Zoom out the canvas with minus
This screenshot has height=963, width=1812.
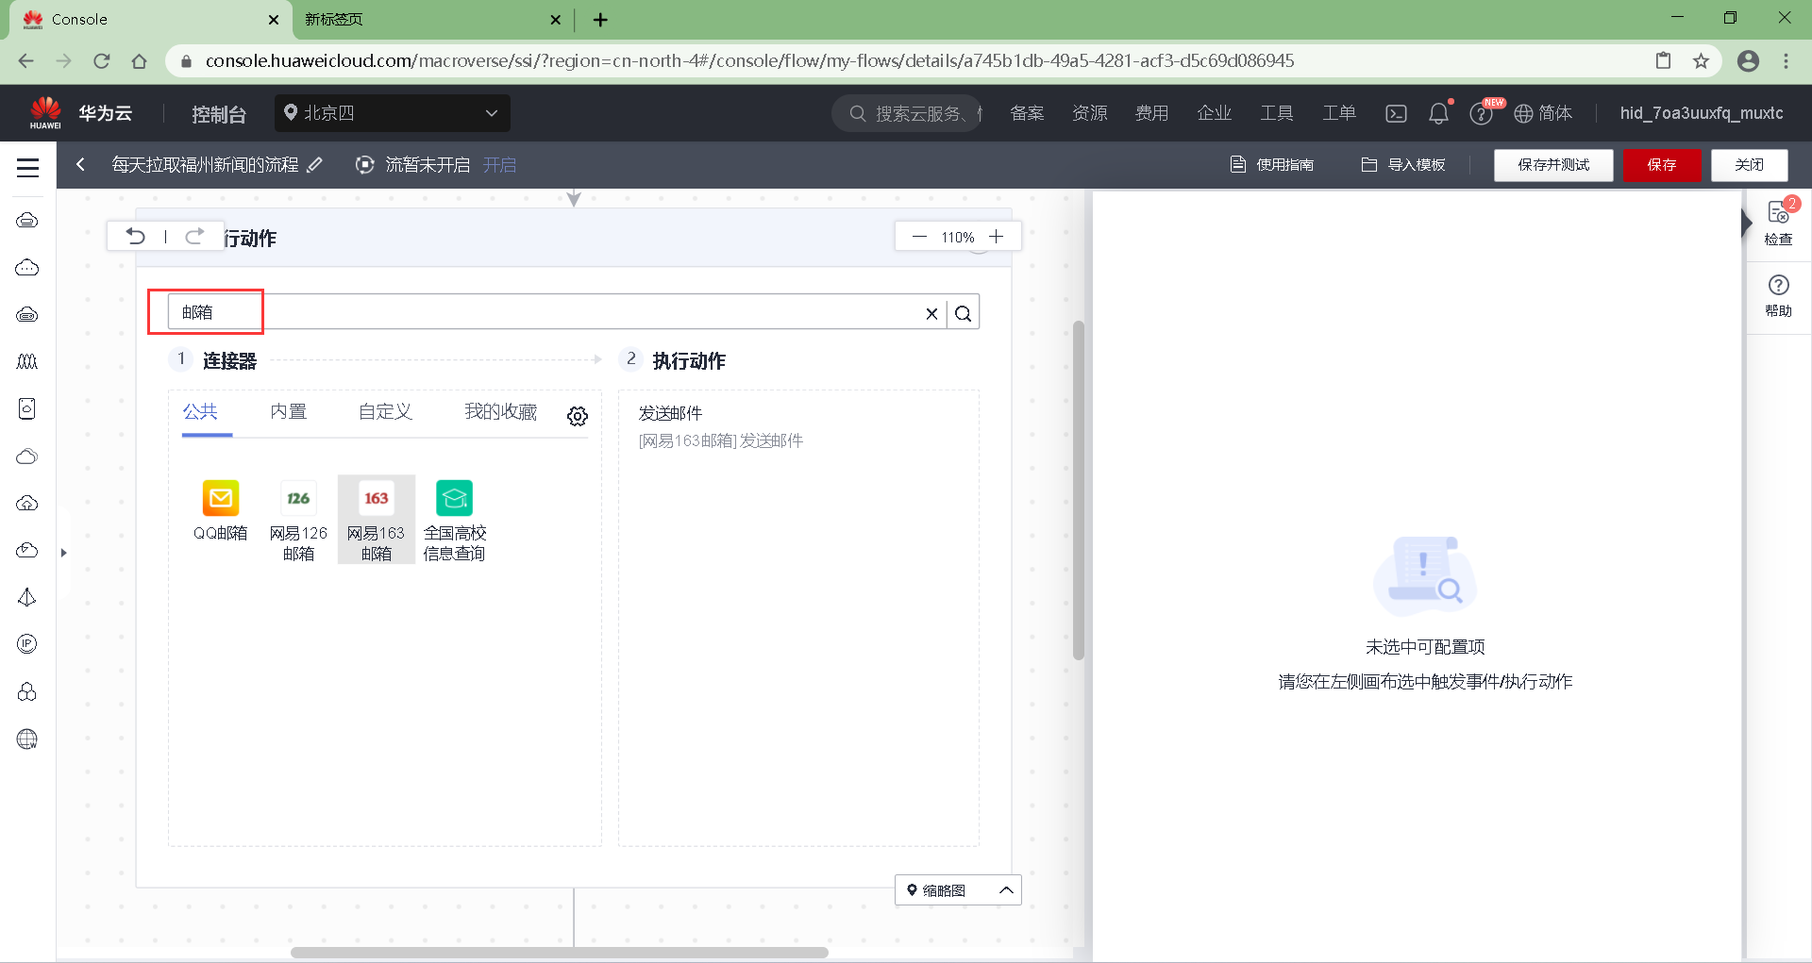point(919,237)
